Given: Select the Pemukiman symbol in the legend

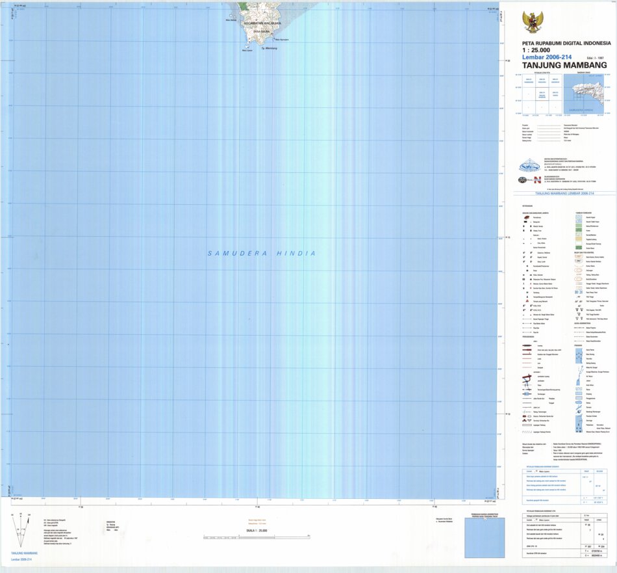Looking at the screenshot, I should tap(525, 217).
